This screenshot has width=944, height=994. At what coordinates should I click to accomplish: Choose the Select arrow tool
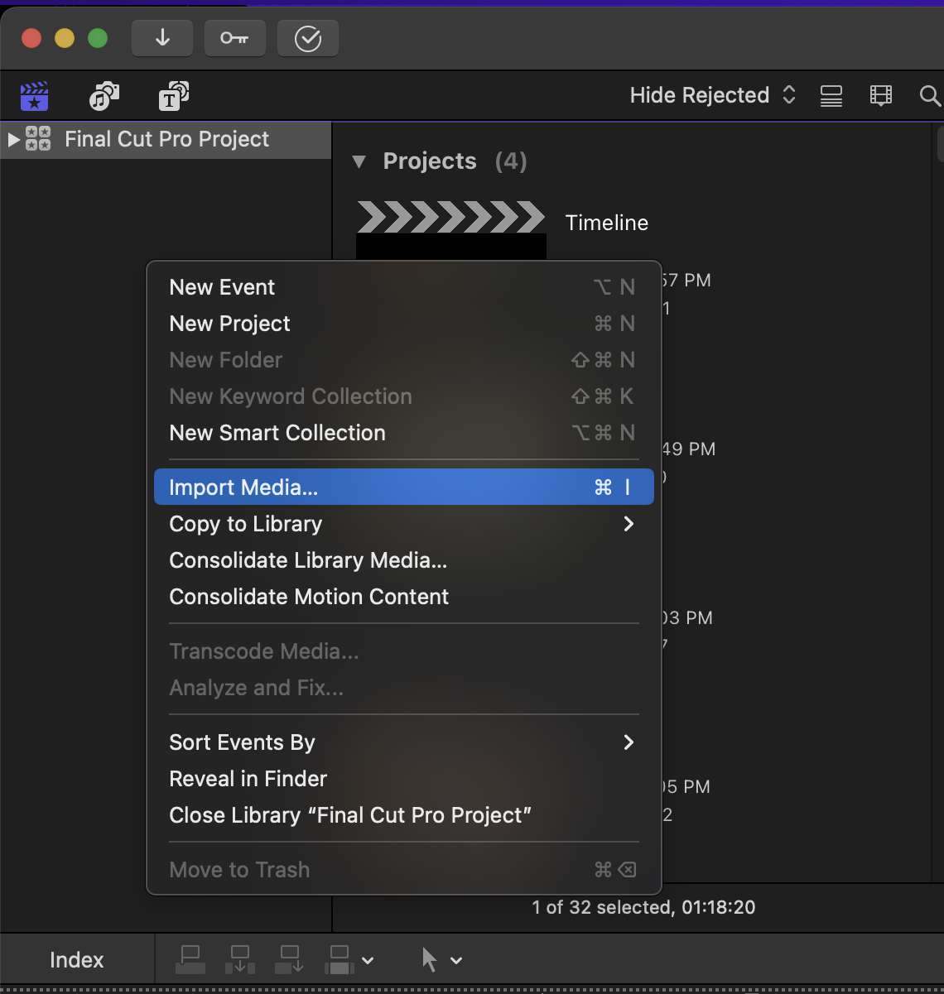[x=430, y=960]
